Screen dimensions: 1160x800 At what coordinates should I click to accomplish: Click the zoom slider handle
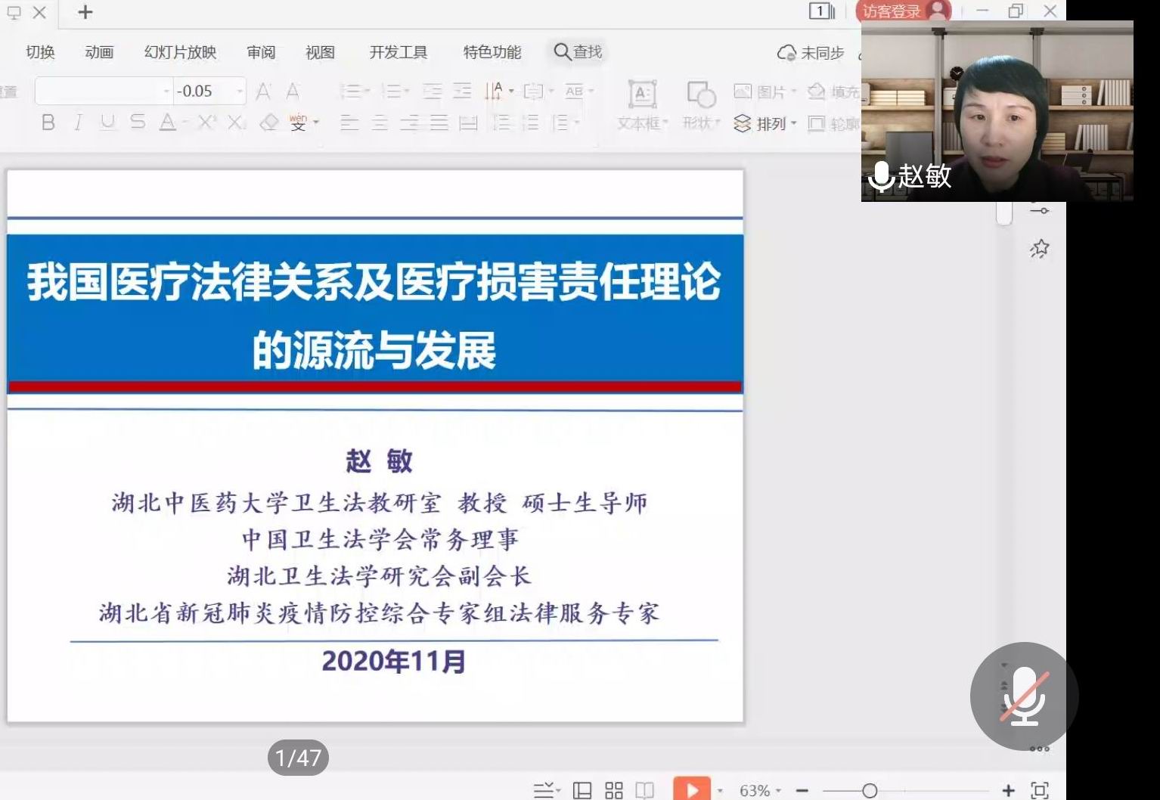click(870, 790)
